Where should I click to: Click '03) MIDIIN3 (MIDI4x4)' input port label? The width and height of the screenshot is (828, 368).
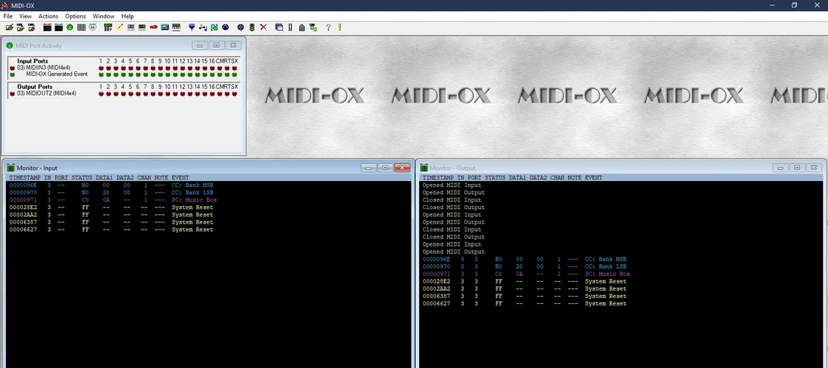43,68
